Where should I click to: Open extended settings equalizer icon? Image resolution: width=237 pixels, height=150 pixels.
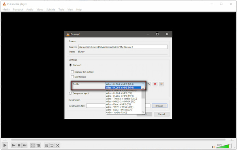[38, 145]
